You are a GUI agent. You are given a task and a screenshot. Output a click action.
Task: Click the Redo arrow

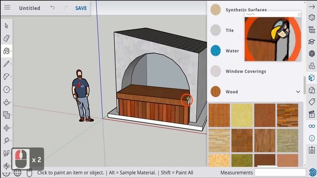click(65, 8)
